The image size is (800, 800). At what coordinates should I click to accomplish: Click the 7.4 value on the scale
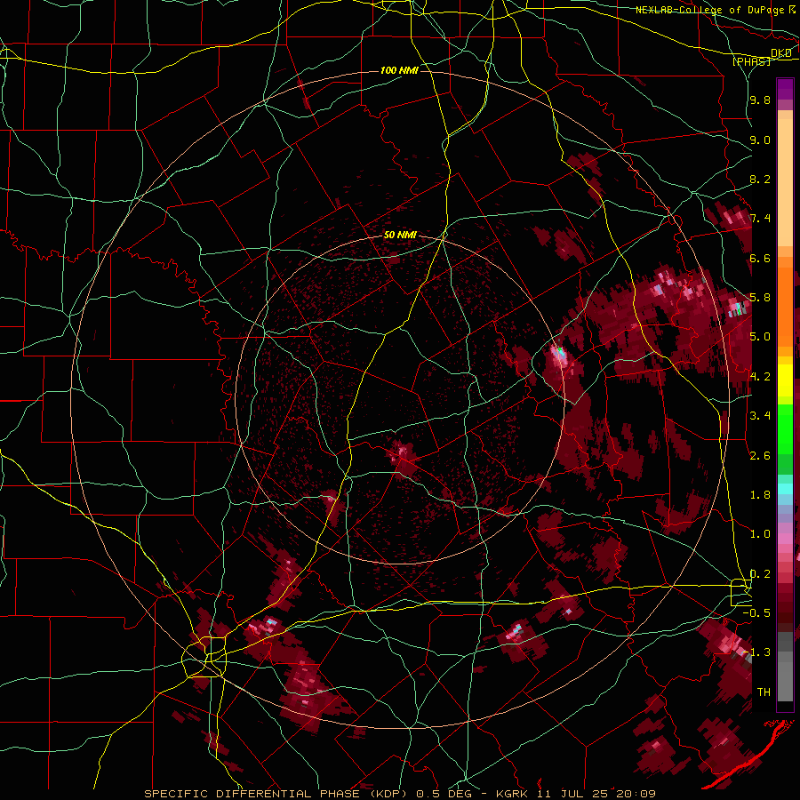[x=760, y=219]
